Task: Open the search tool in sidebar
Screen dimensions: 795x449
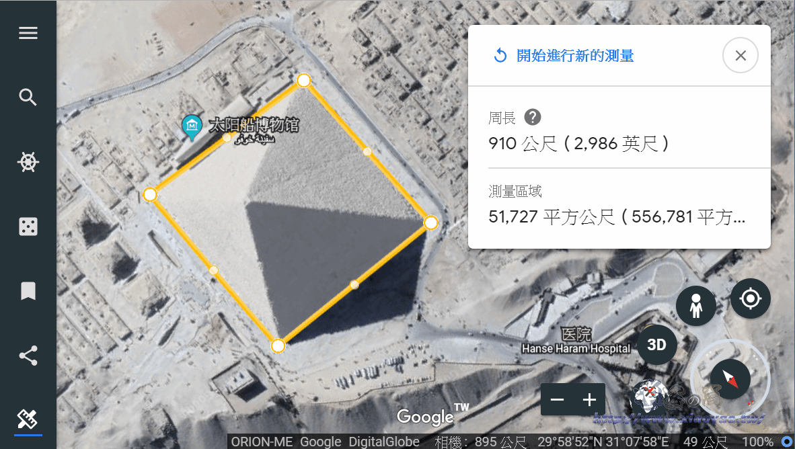Action: point(28,97)
